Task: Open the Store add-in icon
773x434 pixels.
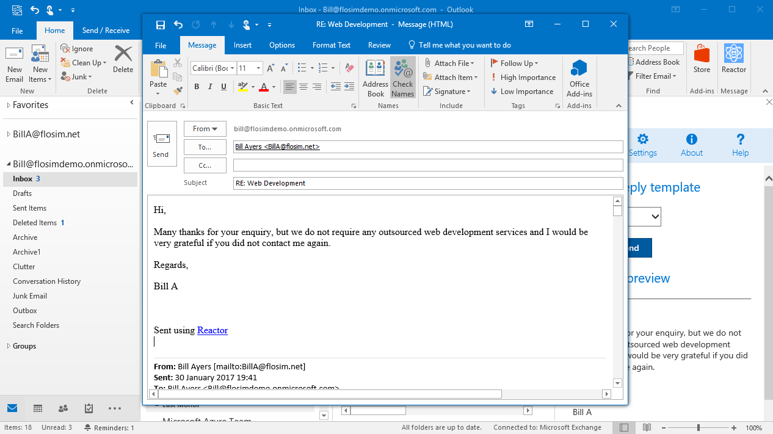Action: [x=702, y=59]
